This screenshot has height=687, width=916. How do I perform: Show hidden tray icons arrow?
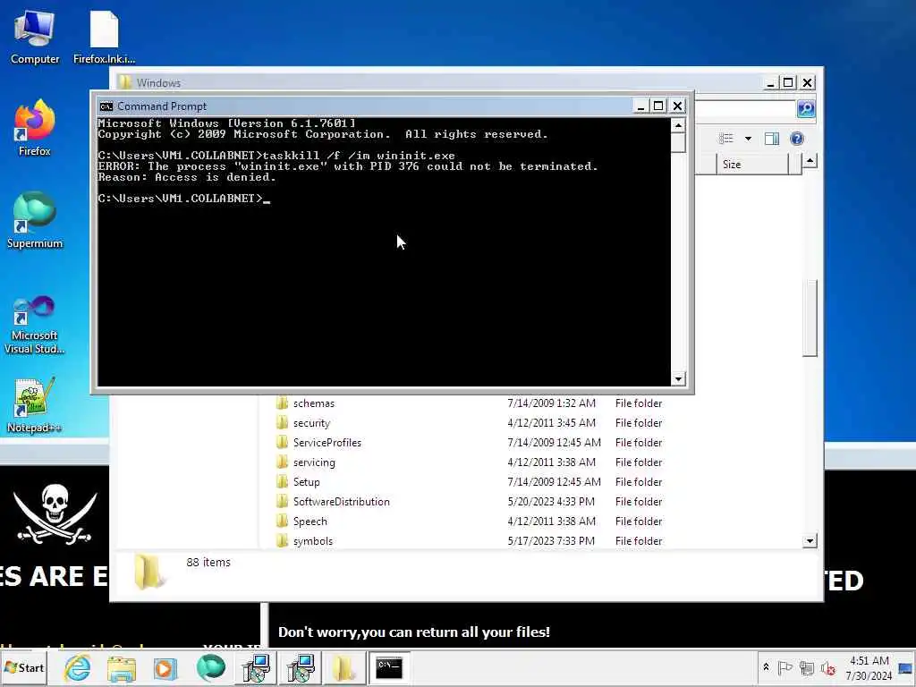pyautogui.click(x=766, y=667)
